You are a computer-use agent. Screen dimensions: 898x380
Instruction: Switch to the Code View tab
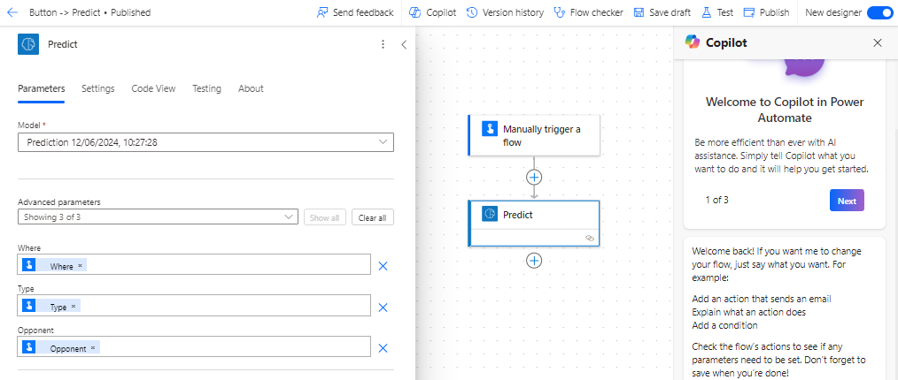(x=153, y=88)
